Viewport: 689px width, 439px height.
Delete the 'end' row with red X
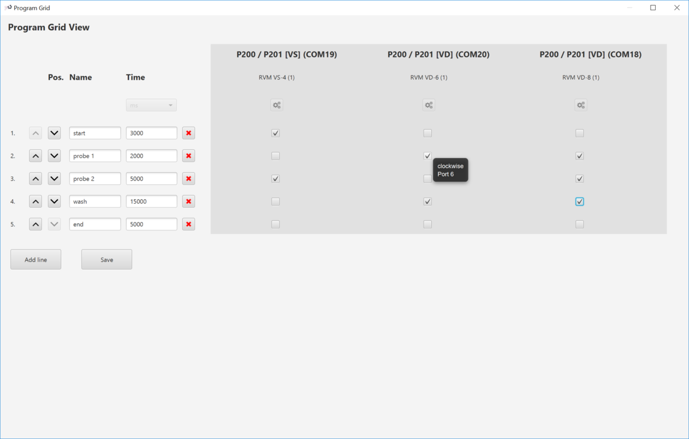click(x=188, y=224)
